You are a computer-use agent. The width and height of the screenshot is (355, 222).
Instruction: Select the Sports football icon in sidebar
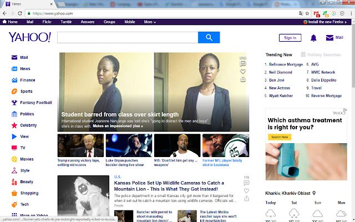click(x=14, y=91)
